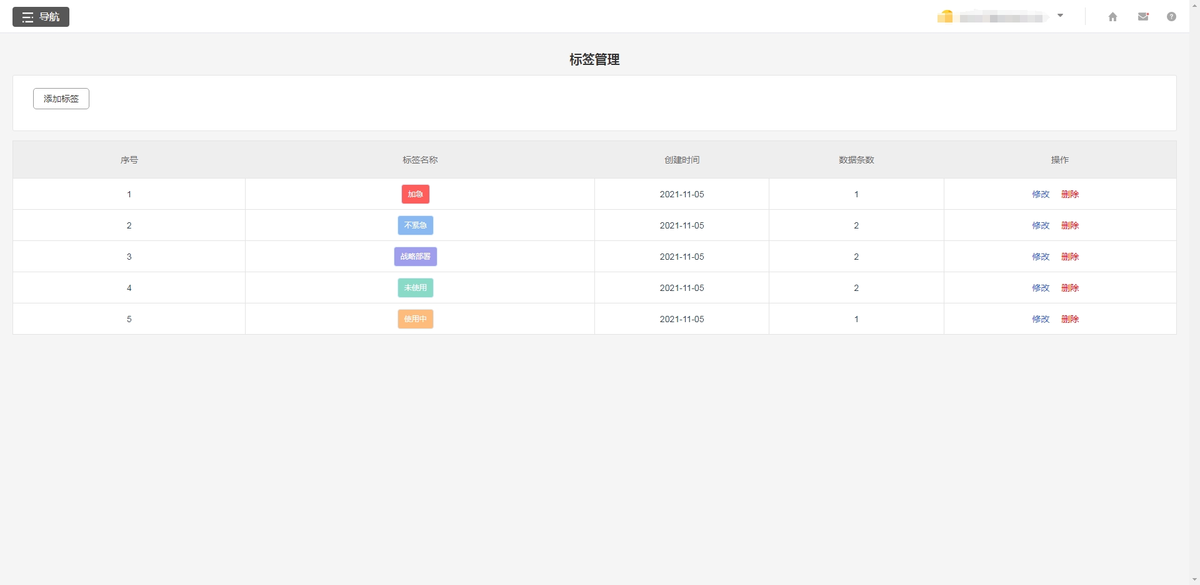The height and width of the screenshot is (585, 1200).
Task: Click 修改 on the 加急 tag row
Action: point(1041,194)
